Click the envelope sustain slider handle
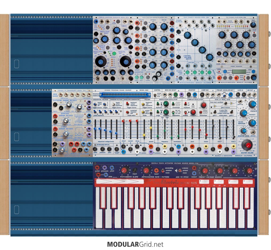 pyautogui.click(x=130, y=121)
